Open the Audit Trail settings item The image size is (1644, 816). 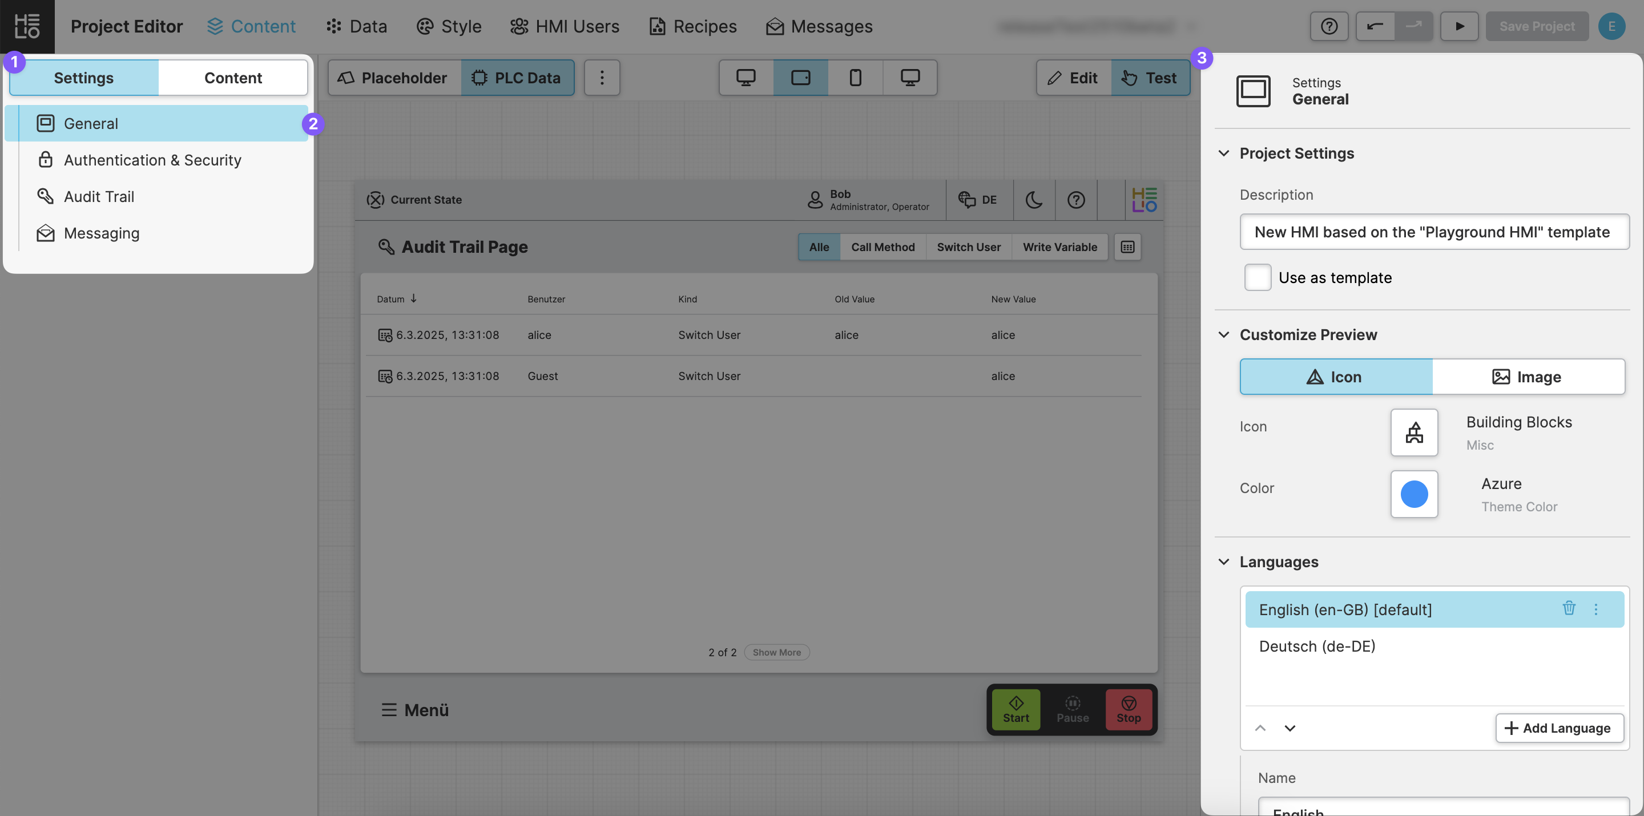(99, 196)
